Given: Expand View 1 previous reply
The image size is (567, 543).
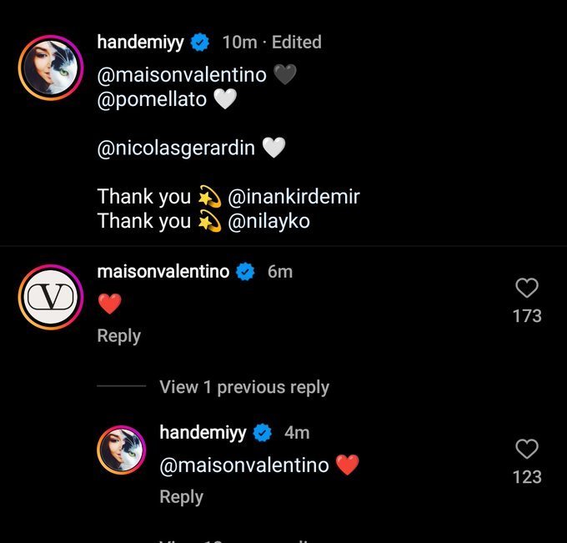Looking at the screenshot, I should tap(244, 387).
